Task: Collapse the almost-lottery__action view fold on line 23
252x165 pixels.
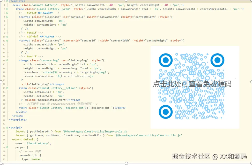Action: tap(8, 88)
